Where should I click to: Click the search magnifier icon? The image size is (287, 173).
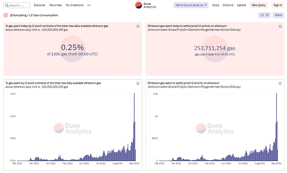coord(7,5)
